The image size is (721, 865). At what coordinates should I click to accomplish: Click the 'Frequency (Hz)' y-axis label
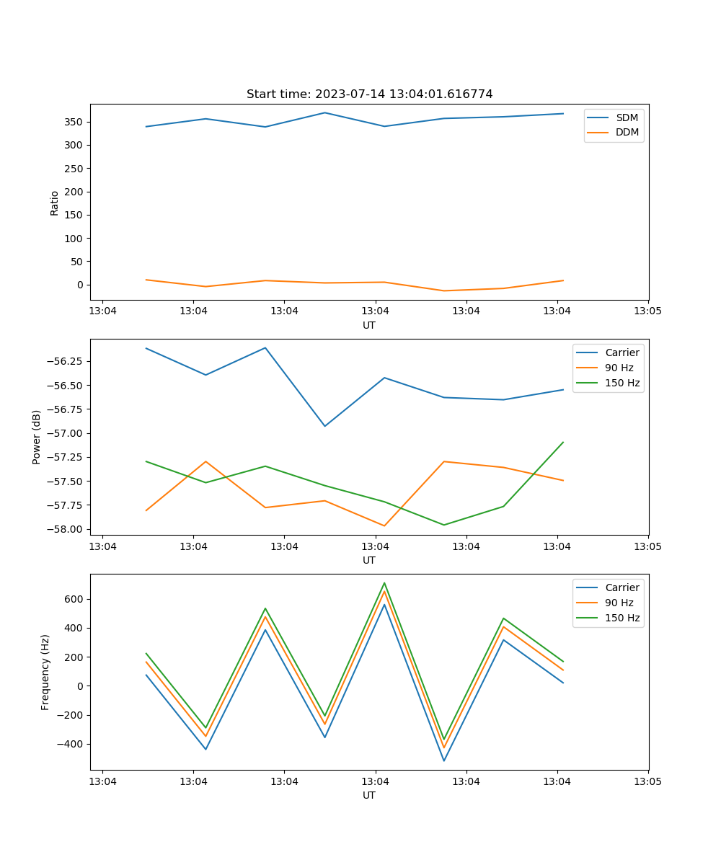point(45,672)
